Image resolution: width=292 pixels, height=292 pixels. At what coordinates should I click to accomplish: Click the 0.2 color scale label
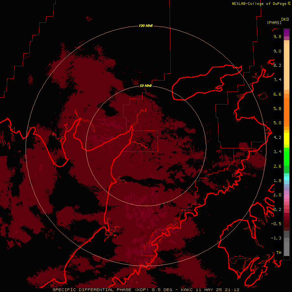[277, 210]
